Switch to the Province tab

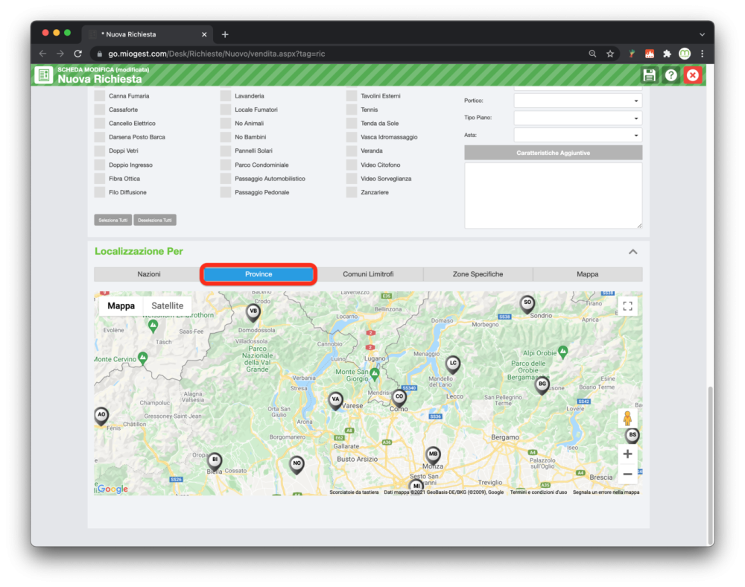(259, 274)
